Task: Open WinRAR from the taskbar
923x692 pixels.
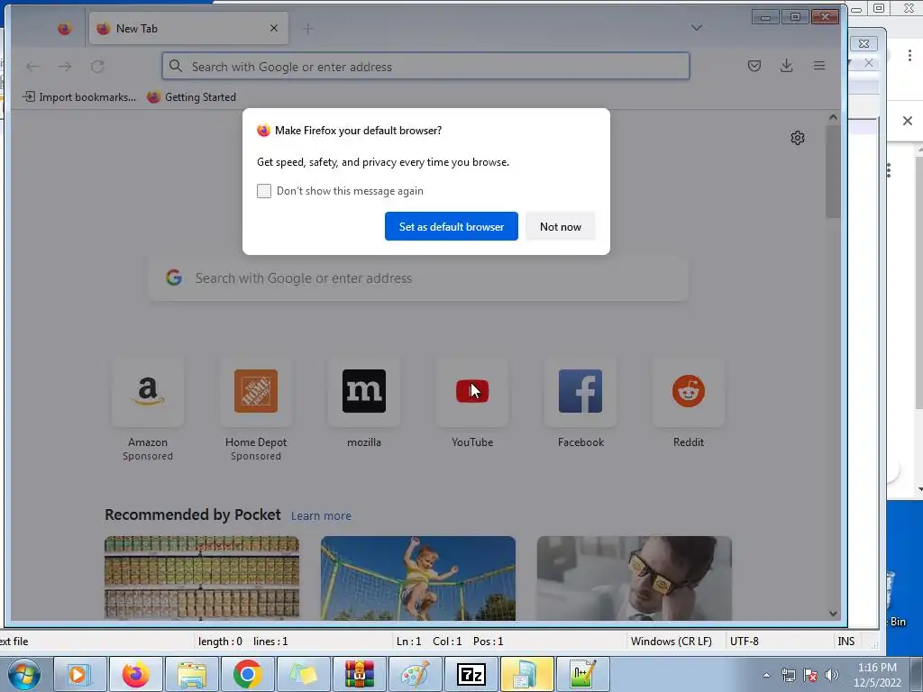Action: point(359,674)
